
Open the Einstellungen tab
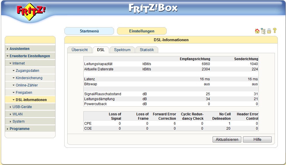tap(142, 31)
